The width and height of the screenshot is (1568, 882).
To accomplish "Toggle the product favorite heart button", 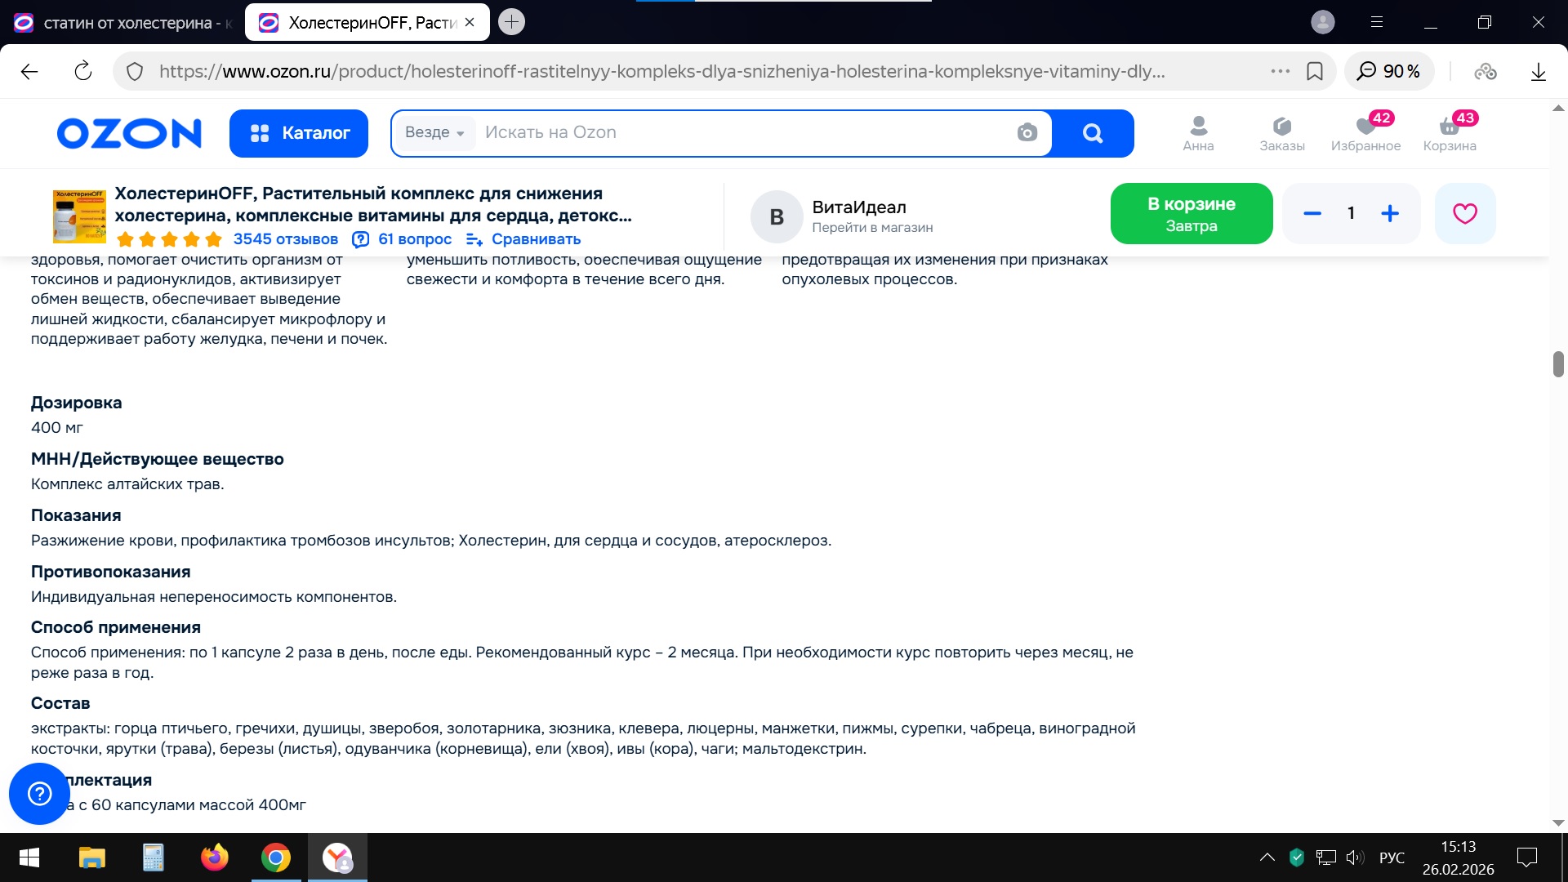I will coord(1464,213).
